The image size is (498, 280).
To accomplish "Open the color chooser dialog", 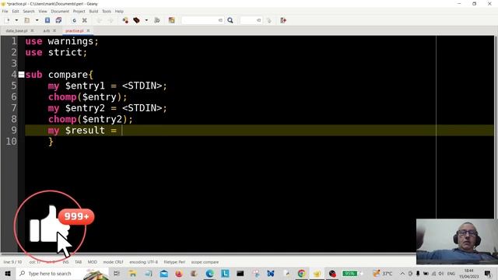I will tap(171, 20).
